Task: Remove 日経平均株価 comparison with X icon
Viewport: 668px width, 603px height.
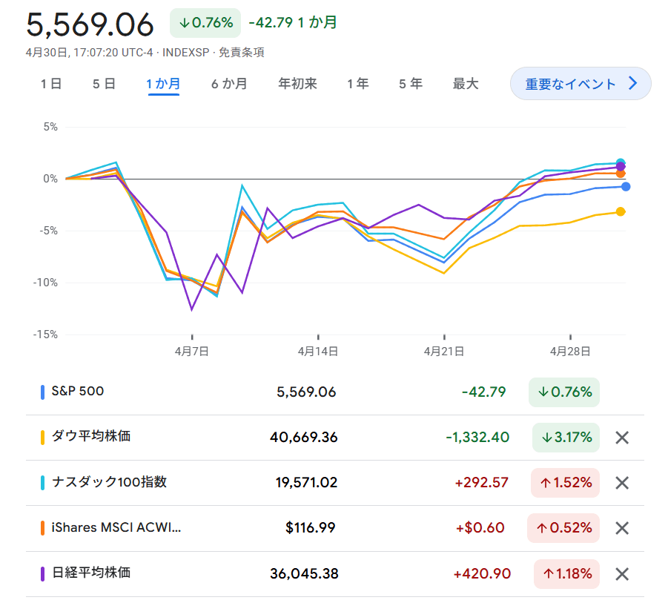Action: pyautogui.click(x=622, y=574)
